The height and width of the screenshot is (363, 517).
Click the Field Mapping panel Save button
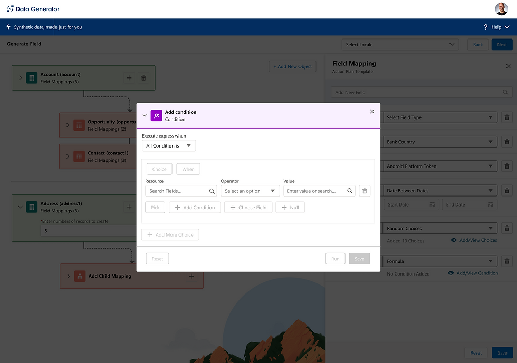tap(502, 352)
